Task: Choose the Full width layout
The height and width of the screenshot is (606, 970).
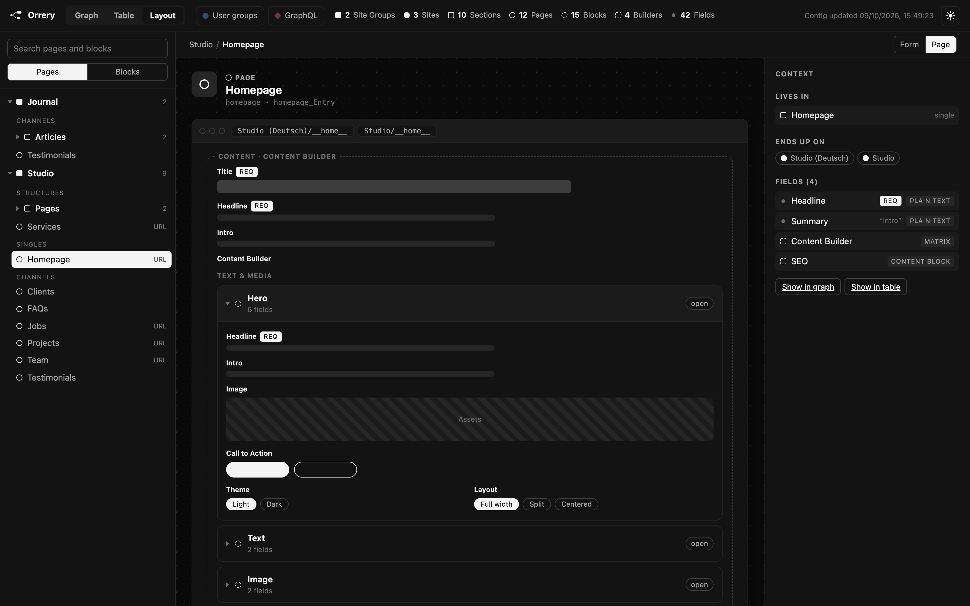Action: 496,504
